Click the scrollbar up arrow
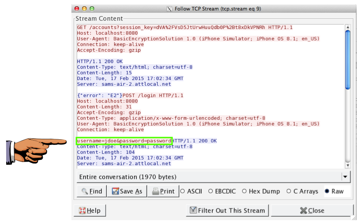 (348, 27)
